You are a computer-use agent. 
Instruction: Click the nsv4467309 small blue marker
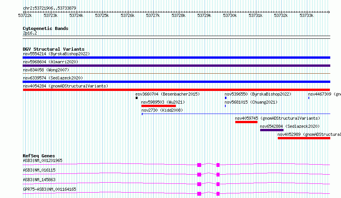309,98
